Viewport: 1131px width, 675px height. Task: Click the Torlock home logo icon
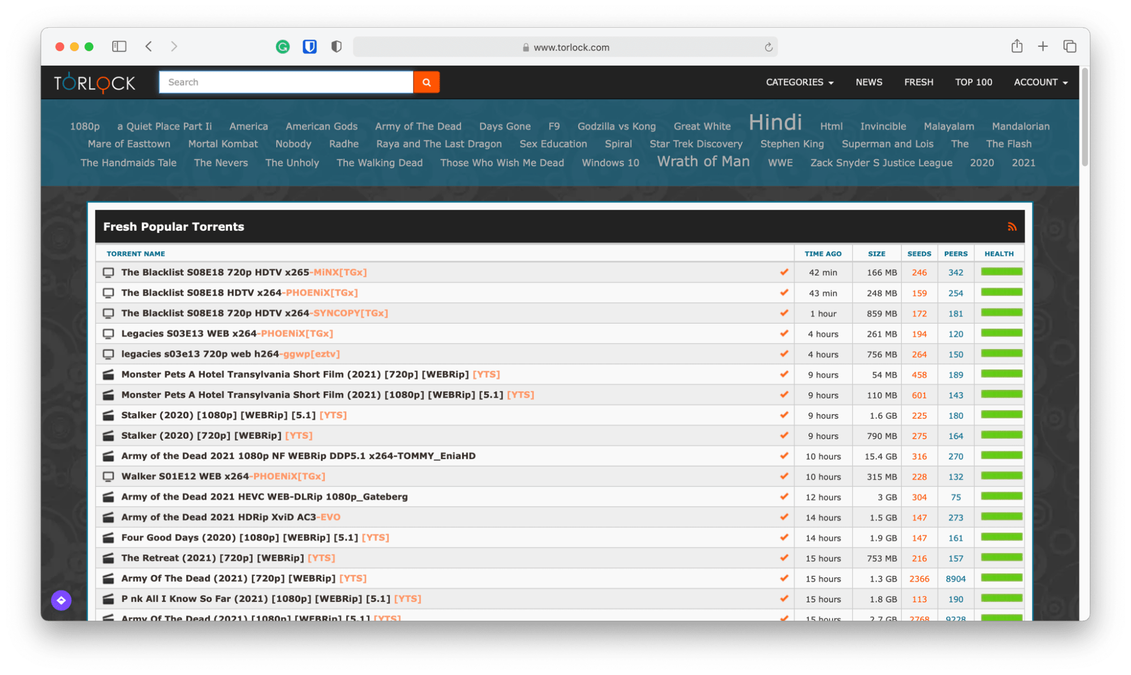point(96,81)
